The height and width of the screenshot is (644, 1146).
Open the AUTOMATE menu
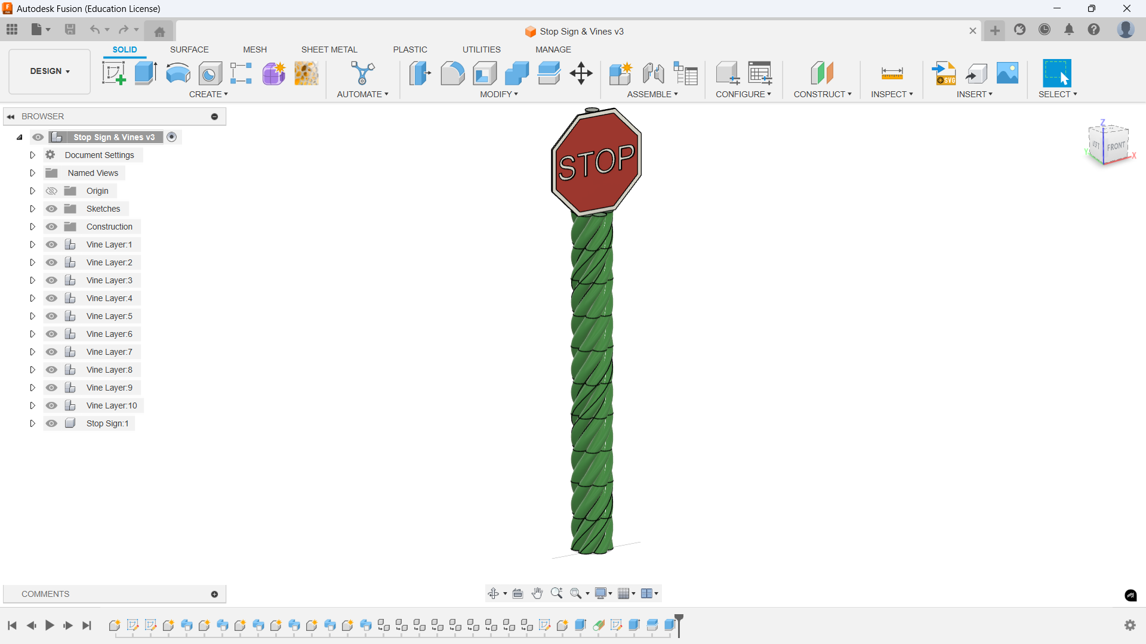tap(362, 94)
